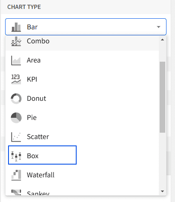Viewport: 175px width, 202px height.
Task: Select the Waterfall chart icon
Action: click(x=16, y=175)
